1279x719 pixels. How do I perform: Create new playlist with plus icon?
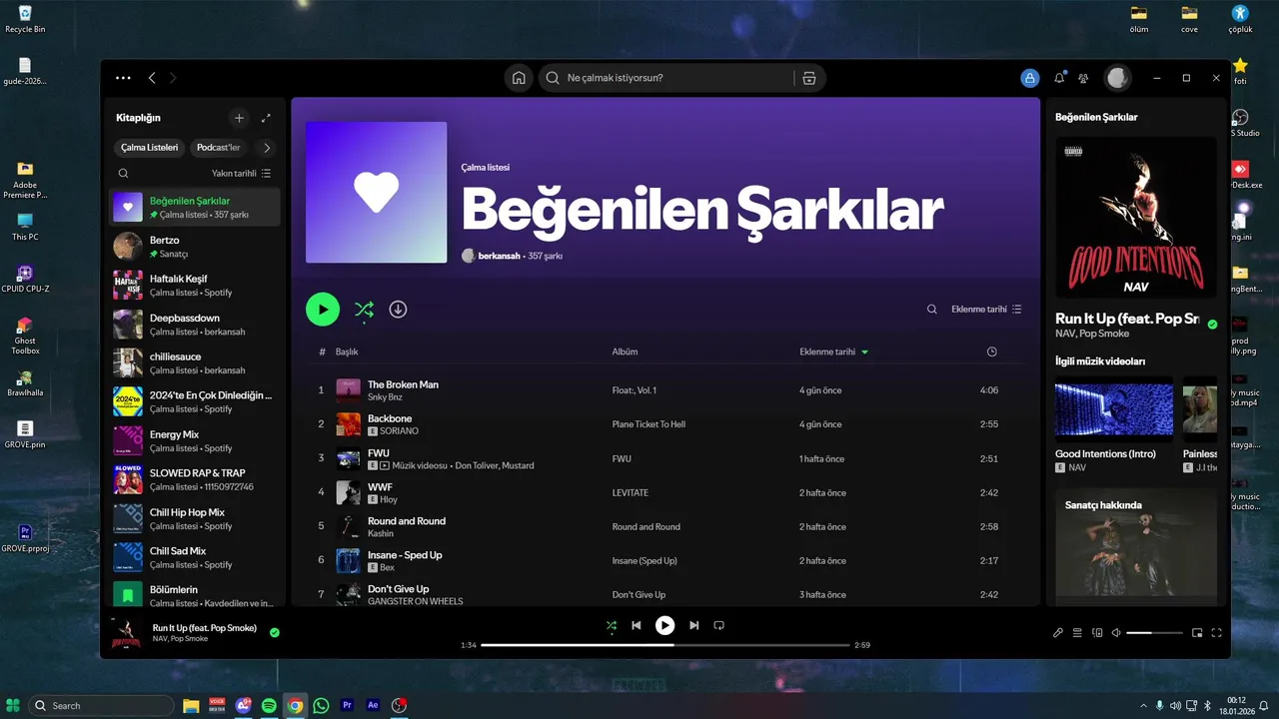(239, 118)
